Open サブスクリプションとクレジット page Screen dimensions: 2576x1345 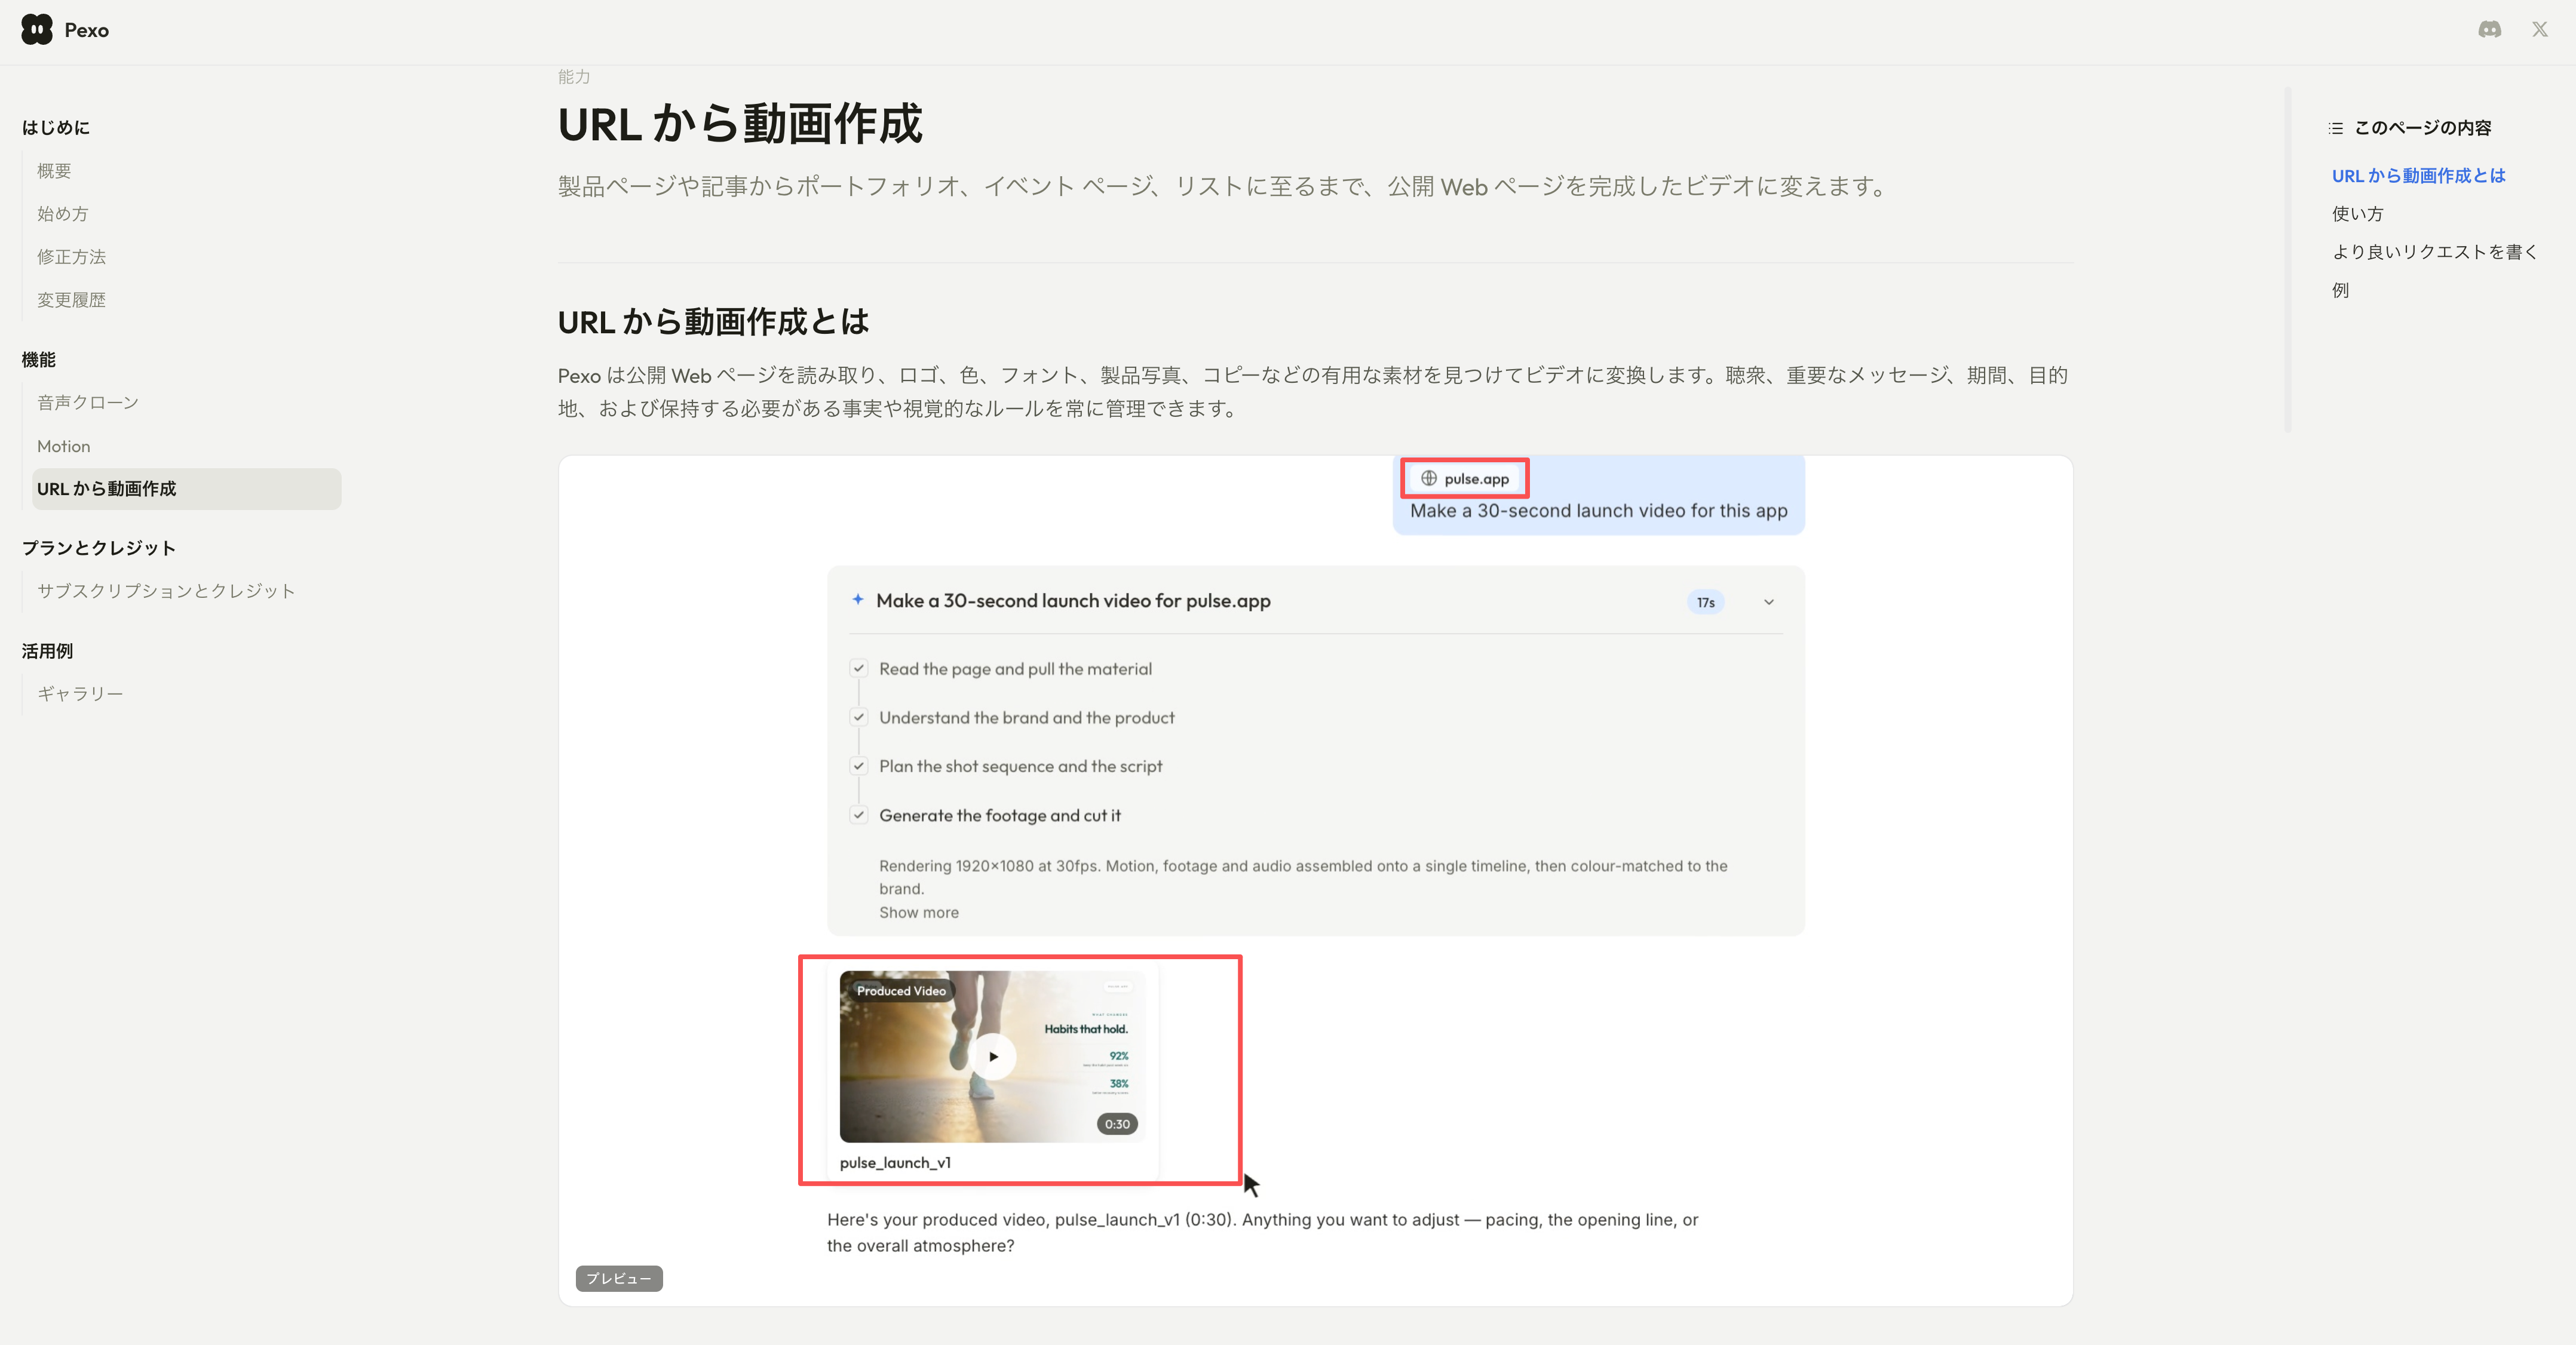pyautogui.click(x=166, y=591)
